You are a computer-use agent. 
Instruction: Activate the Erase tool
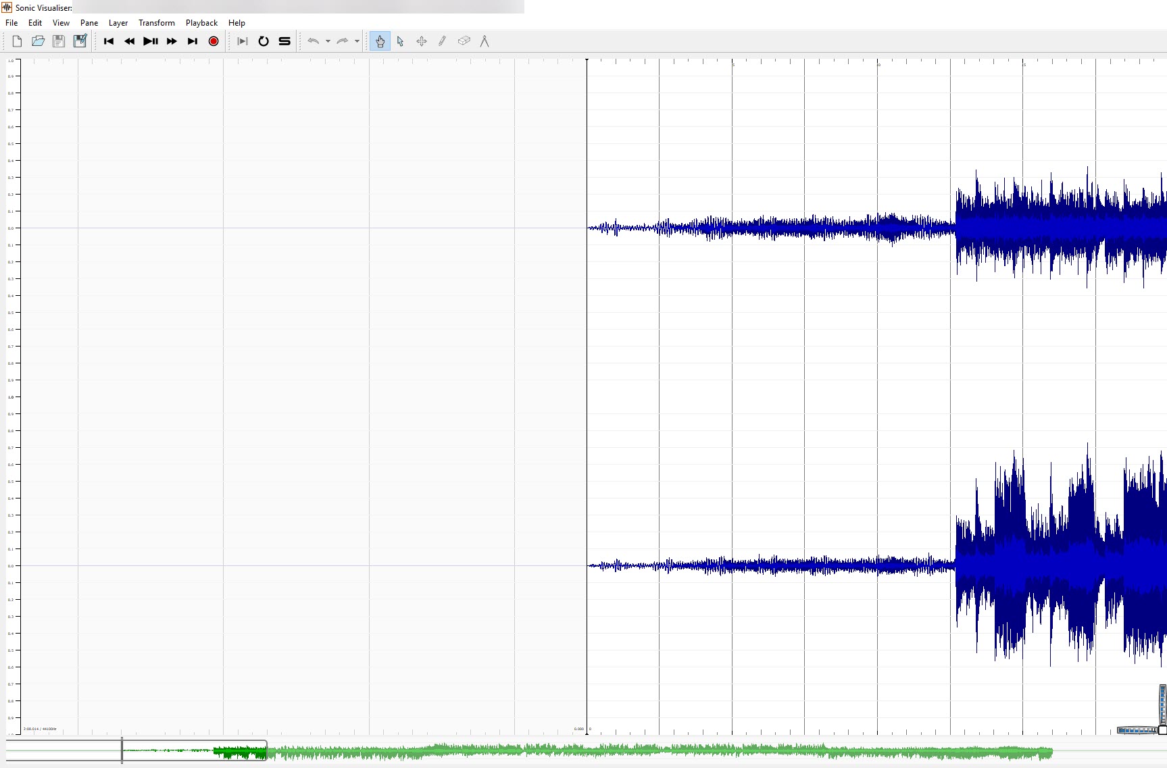point(464,41)
